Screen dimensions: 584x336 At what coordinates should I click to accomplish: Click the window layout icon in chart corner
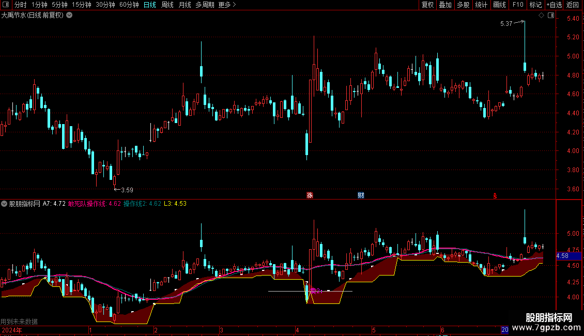click(551, 16)
